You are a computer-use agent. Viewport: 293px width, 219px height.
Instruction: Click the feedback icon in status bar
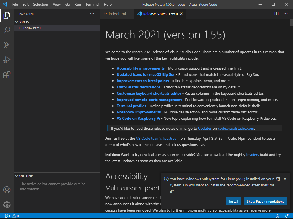278,216
